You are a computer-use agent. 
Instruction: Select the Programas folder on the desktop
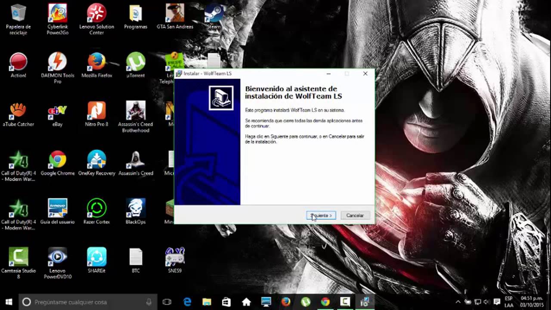136,17
